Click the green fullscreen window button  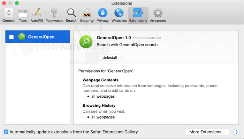tap(17, 3)
